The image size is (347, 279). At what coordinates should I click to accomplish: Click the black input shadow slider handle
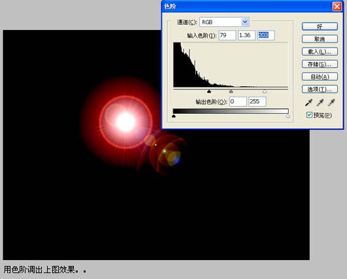click(209, 91)
